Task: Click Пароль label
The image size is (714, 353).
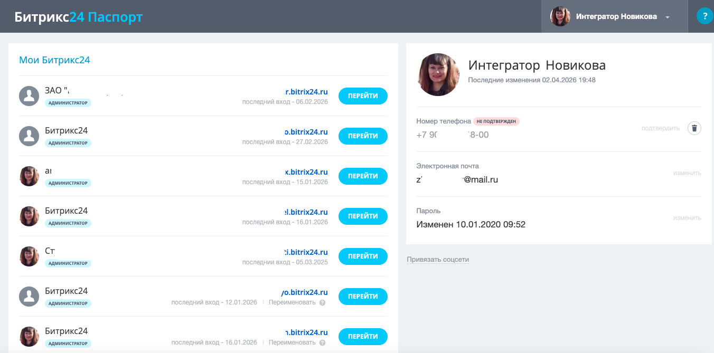Action: click(x=428, y=211)
